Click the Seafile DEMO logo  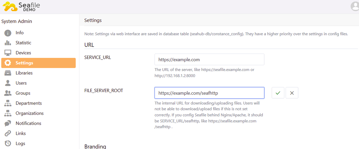point(21,6)
